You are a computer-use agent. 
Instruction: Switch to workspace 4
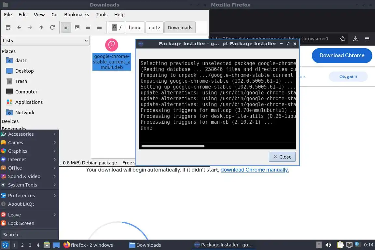[38, 245]
